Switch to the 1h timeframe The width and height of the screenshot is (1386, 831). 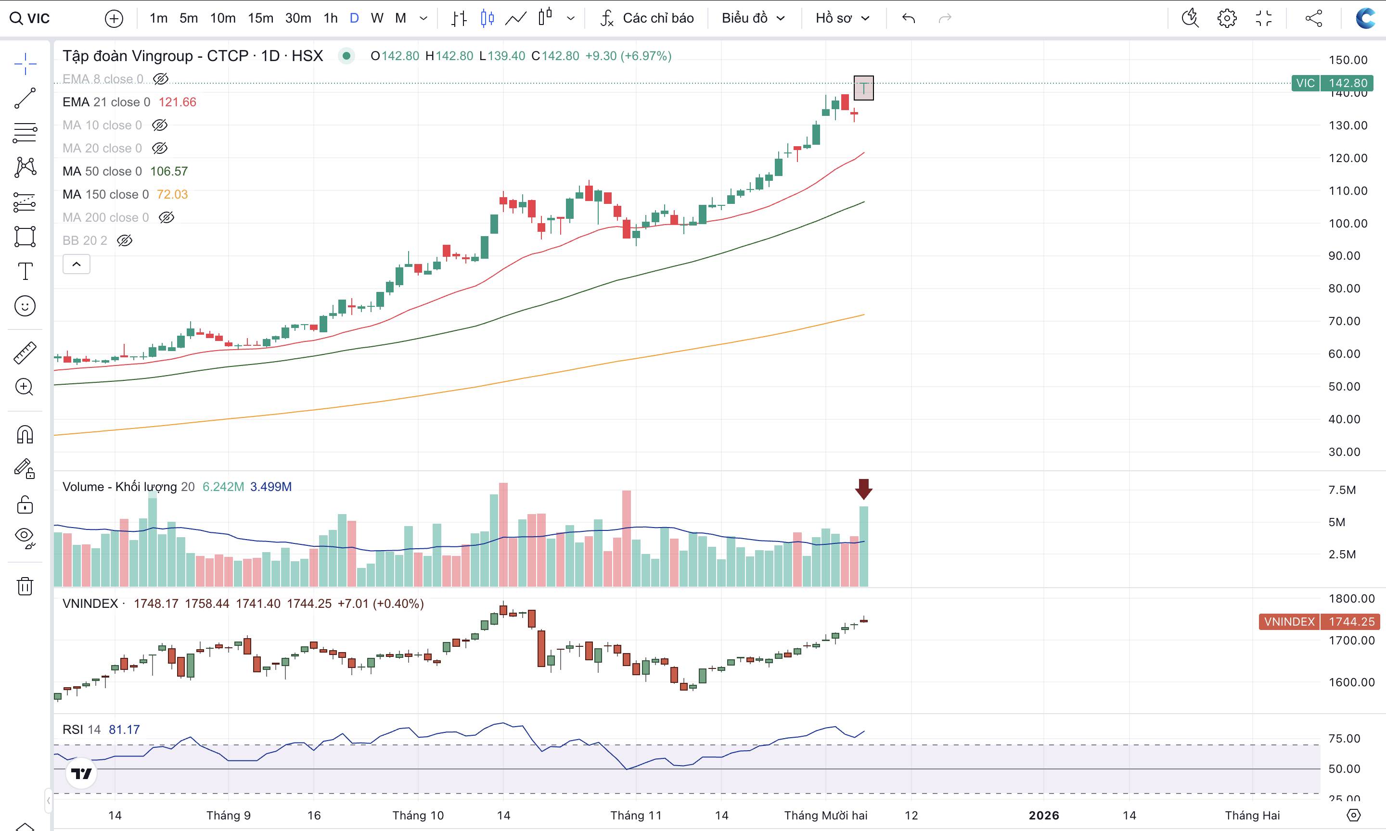coord(331,18)
